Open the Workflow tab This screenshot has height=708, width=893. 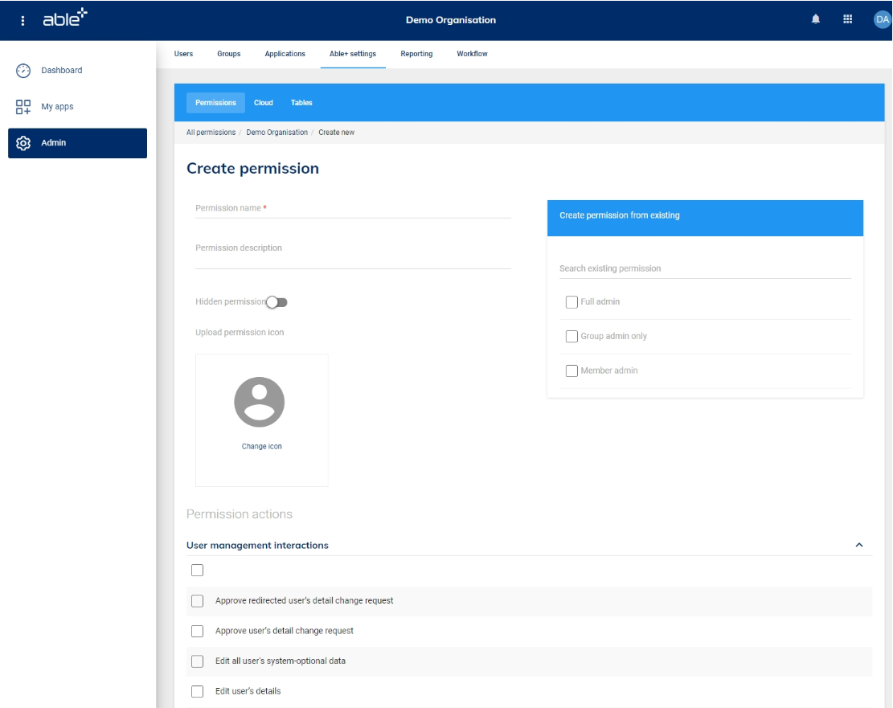(x=472, y=54)
